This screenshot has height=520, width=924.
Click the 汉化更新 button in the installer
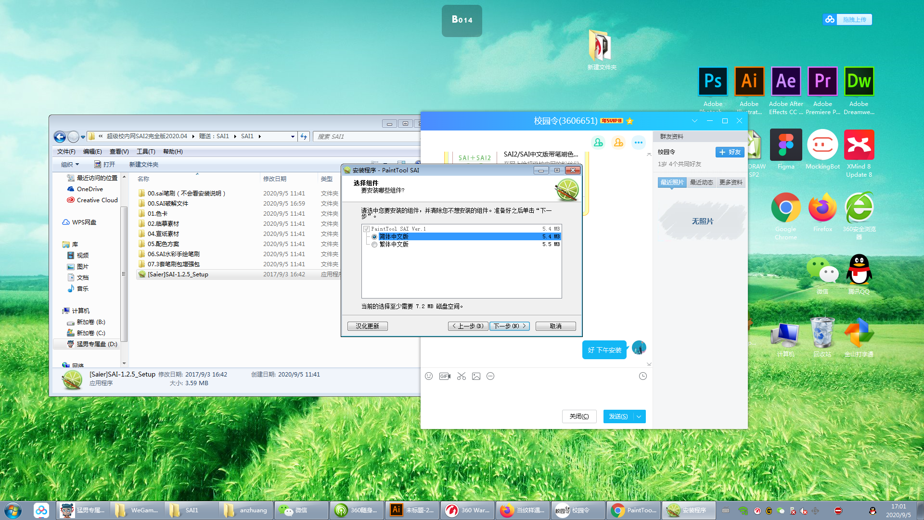[x=367, y=326]
